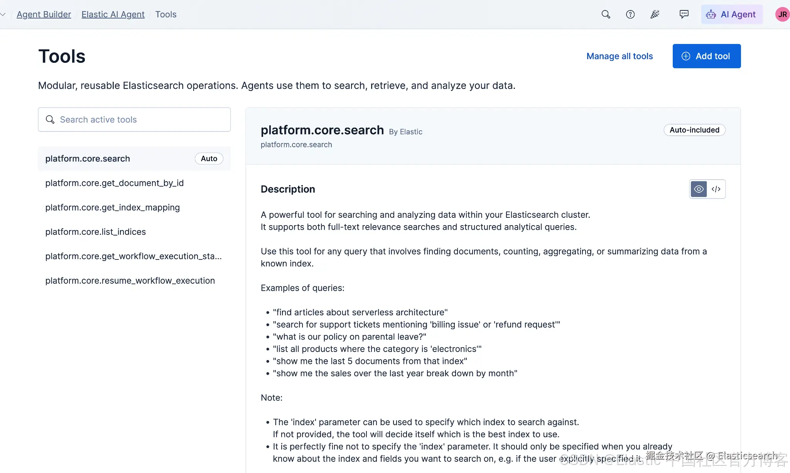
Task: Select platform.core.get_index_mapping tool
Action: [x=134, y=207]
